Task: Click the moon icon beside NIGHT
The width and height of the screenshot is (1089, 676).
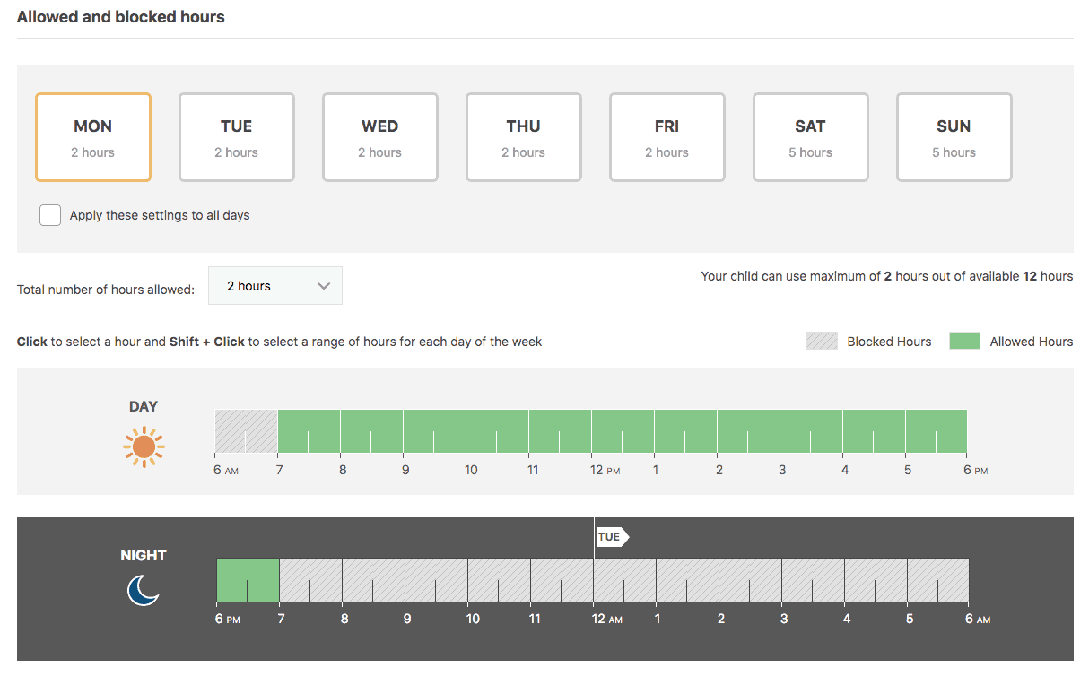Action: point(143,590)
